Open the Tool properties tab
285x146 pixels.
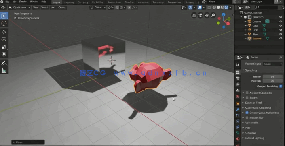click(x=238, y=65)
